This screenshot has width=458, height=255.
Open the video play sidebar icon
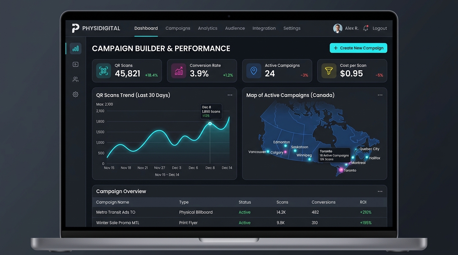pos(76,64)
